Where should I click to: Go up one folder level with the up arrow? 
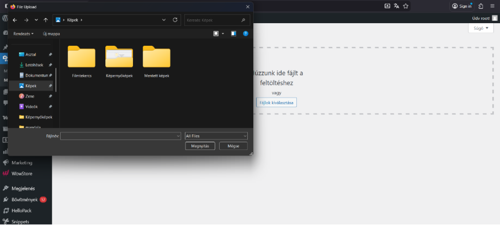point(45,20)
